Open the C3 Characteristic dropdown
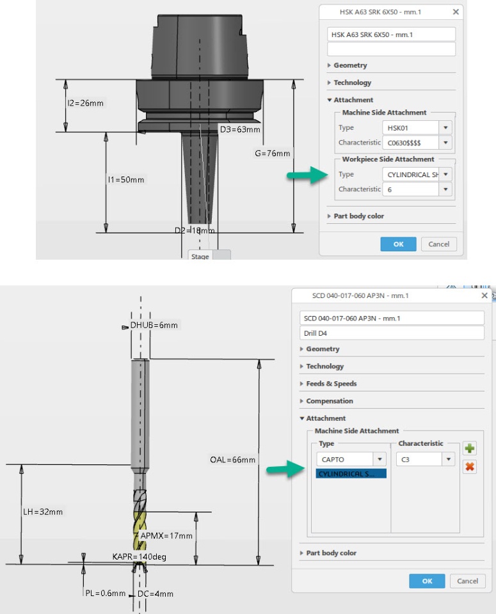This screenshot has height=614, width=496. coord(449,459)
